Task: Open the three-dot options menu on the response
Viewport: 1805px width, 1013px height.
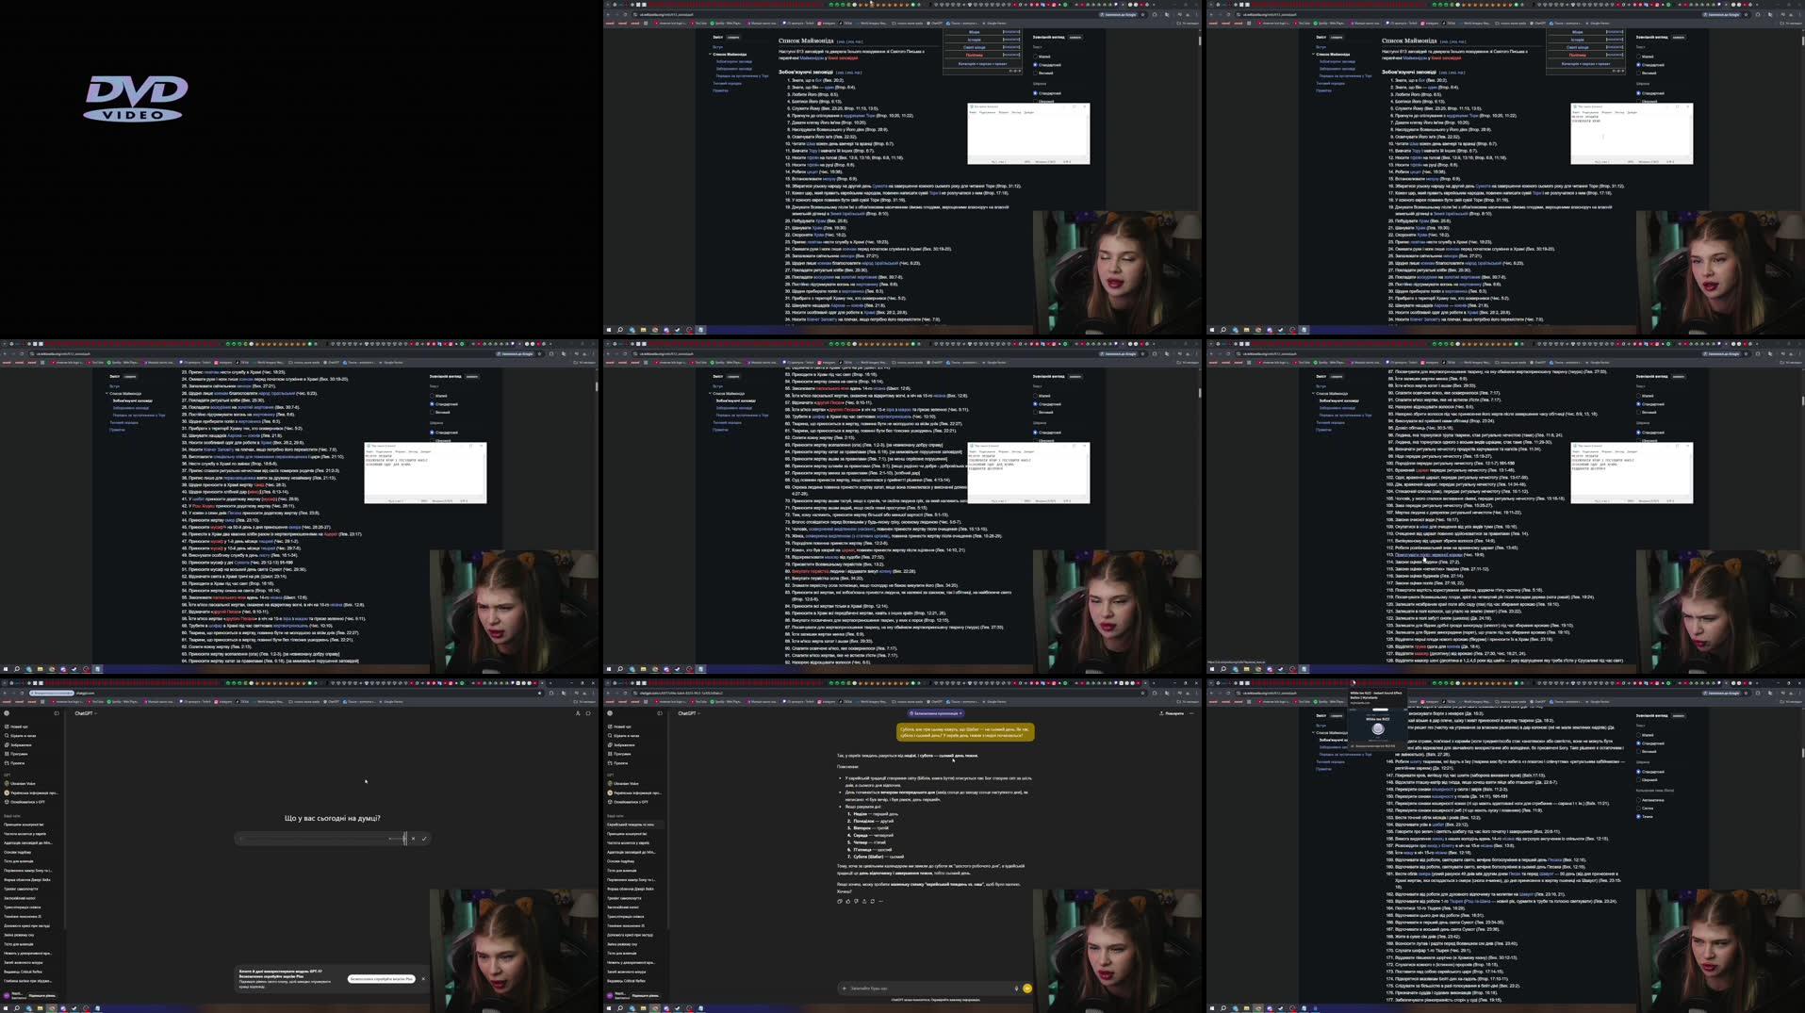Action: coord(880,901)
